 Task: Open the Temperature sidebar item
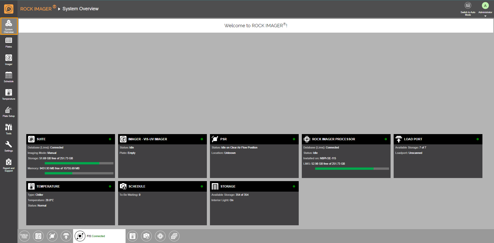pyautogui.click(x=8, y=95)
